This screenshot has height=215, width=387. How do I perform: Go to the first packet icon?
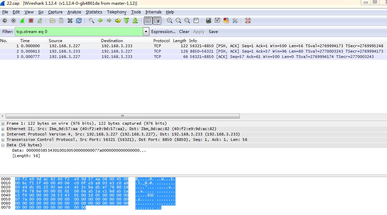pos(127,21)
